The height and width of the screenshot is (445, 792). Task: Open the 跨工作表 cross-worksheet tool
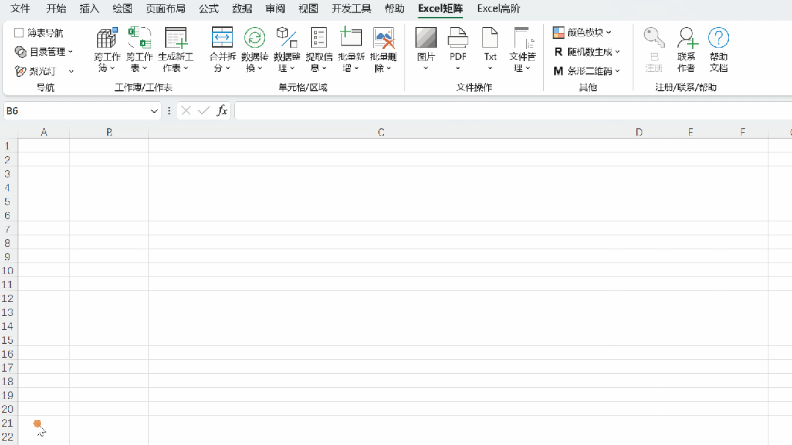(139, 50)
